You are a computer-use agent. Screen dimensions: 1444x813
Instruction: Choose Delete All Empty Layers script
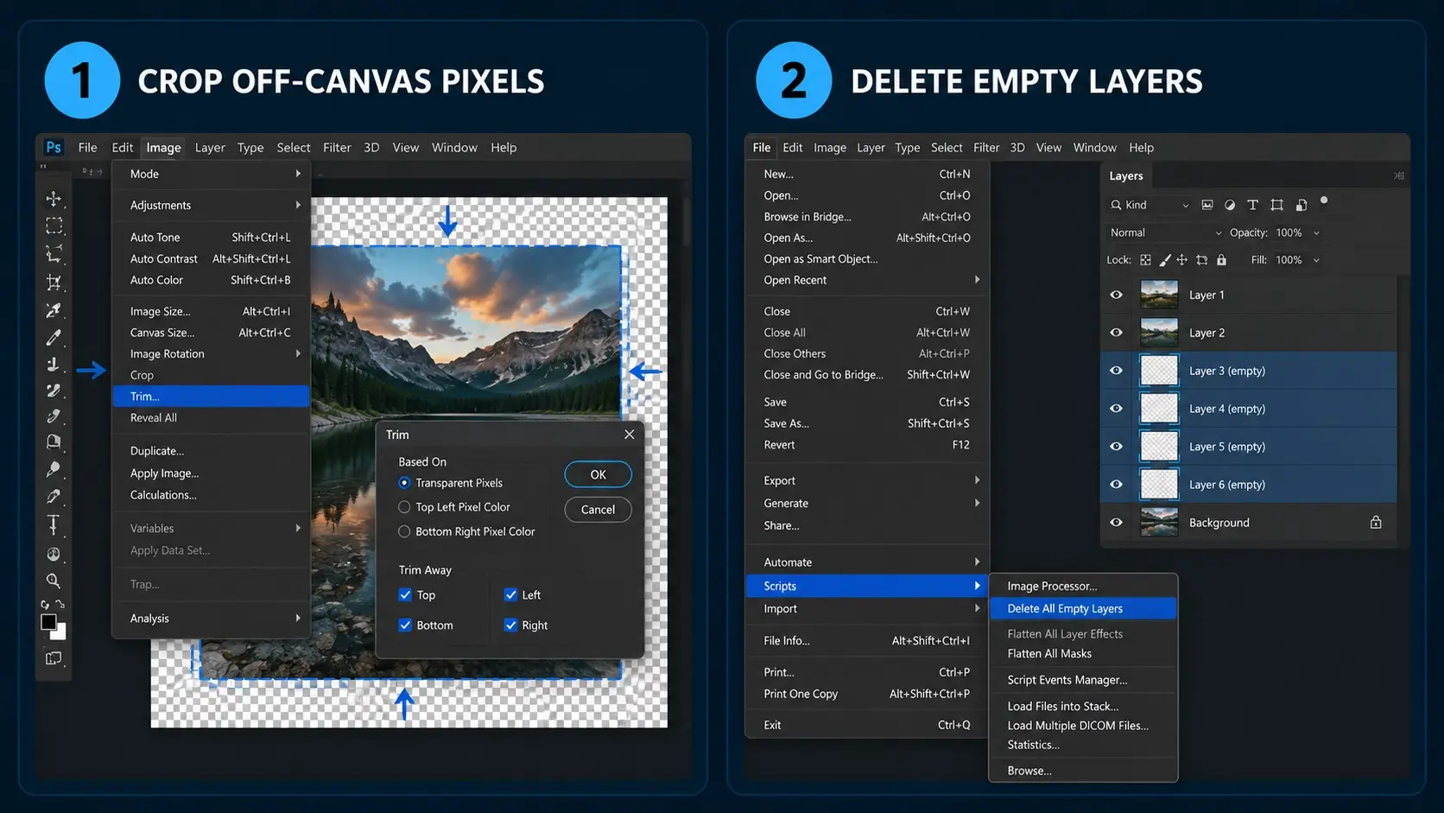1083,608
